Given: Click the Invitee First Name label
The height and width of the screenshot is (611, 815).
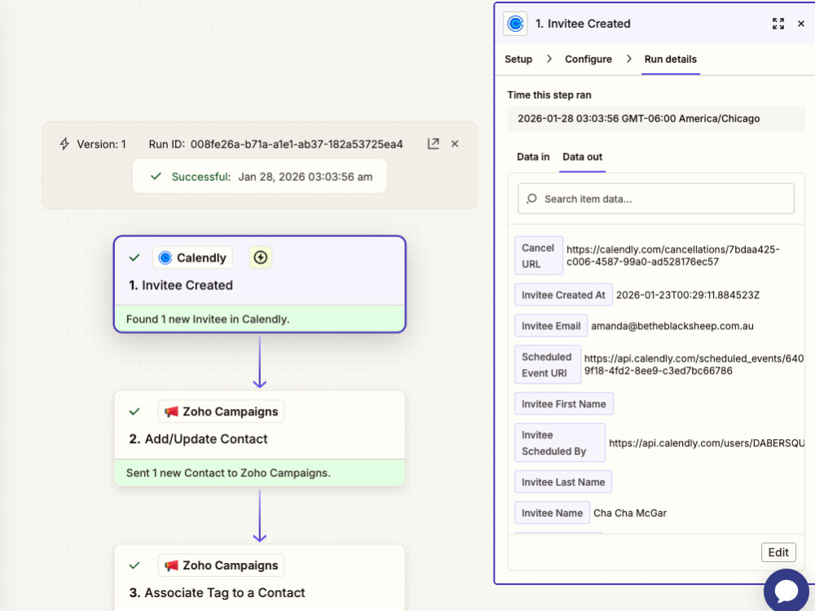Looking at the screenshot, I should pyautogui.click(x=564, y=404).
